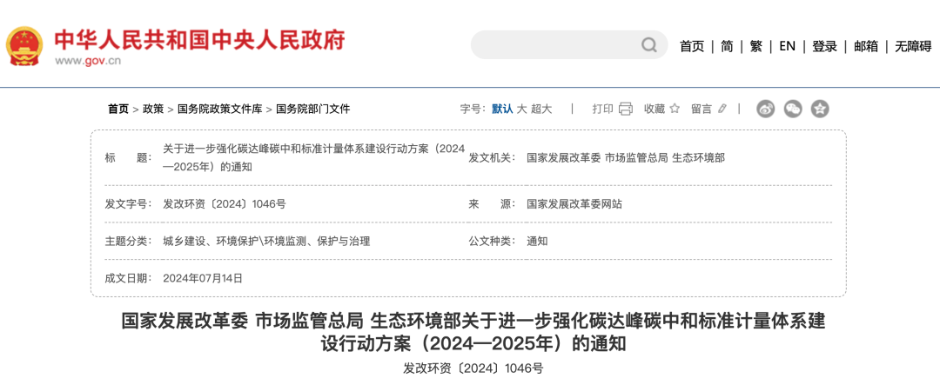Switch to simplified Chinese 简

point(727,46)
